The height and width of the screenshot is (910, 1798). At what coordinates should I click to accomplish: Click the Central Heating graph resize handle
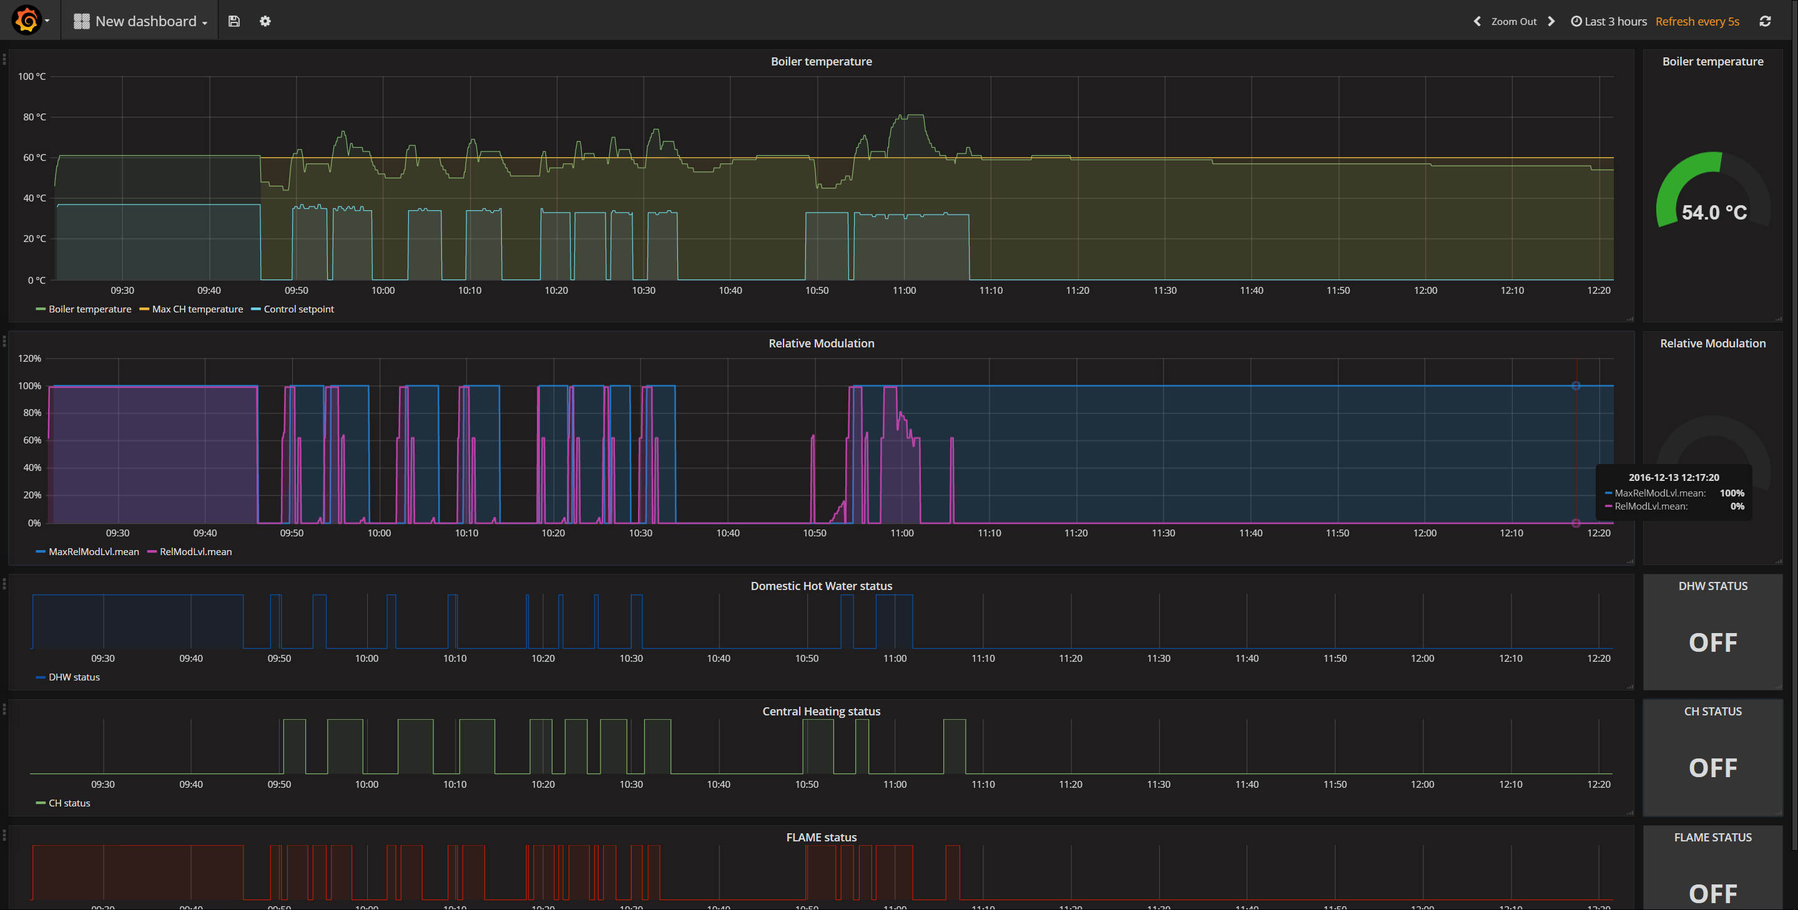tap(1630, 812)
